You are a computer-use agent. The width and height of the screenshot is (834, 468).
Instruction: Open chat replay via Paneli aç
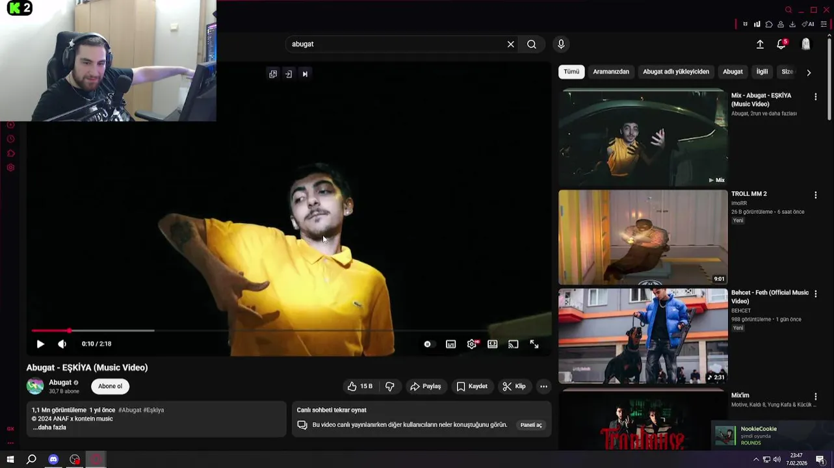click(531, 425)
